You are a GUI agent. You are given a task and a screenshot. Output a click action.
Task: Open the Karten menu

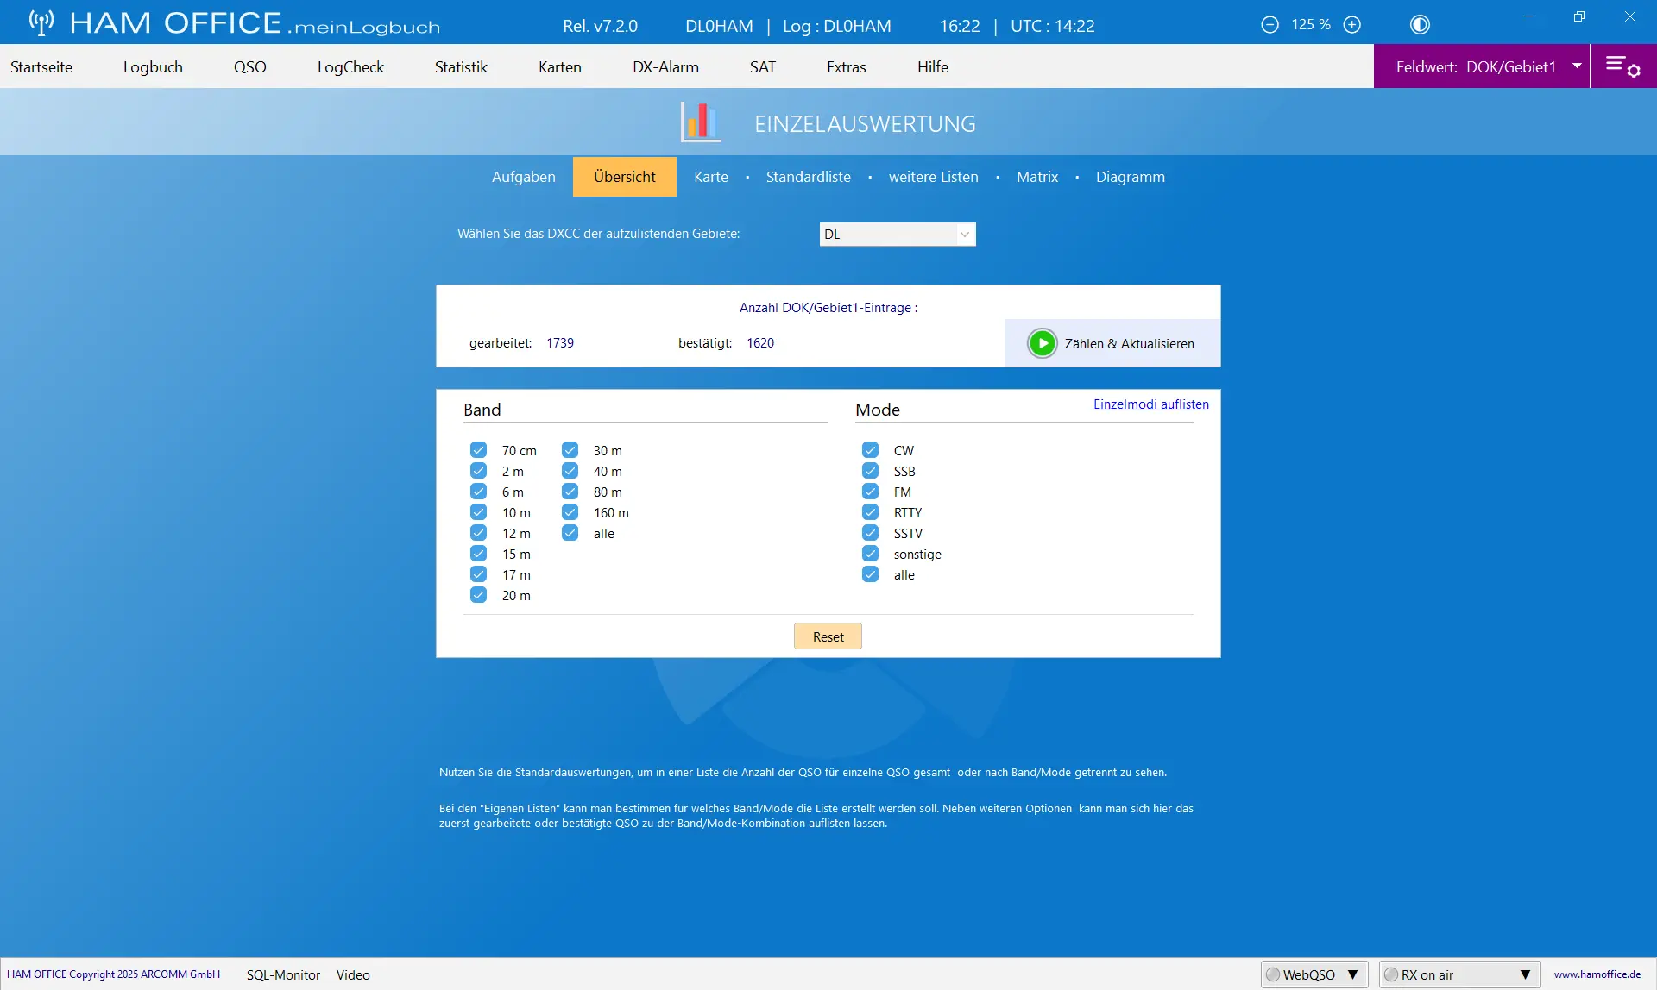click(560, 66)
